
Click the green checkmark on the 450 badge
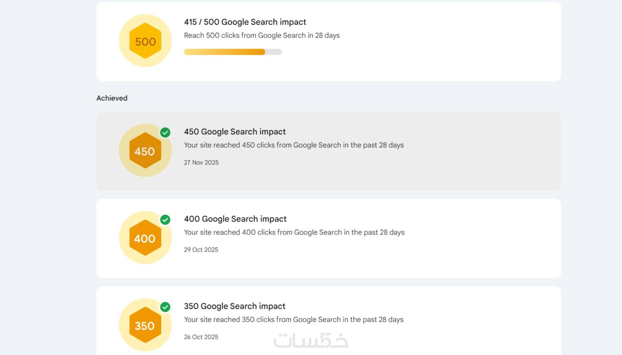pyautogui.click(x=165, y=132)
